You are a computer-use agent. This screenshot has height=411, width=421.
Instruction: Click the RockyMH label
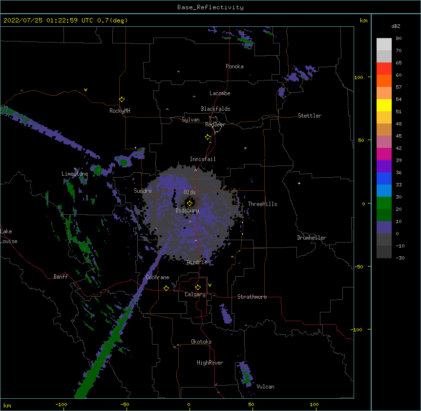click(x=120, y=110)
